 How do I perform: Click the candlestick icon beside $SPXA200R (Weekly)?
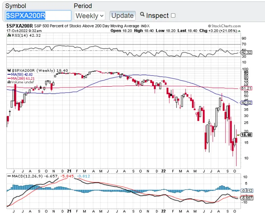tap(9, 70)
